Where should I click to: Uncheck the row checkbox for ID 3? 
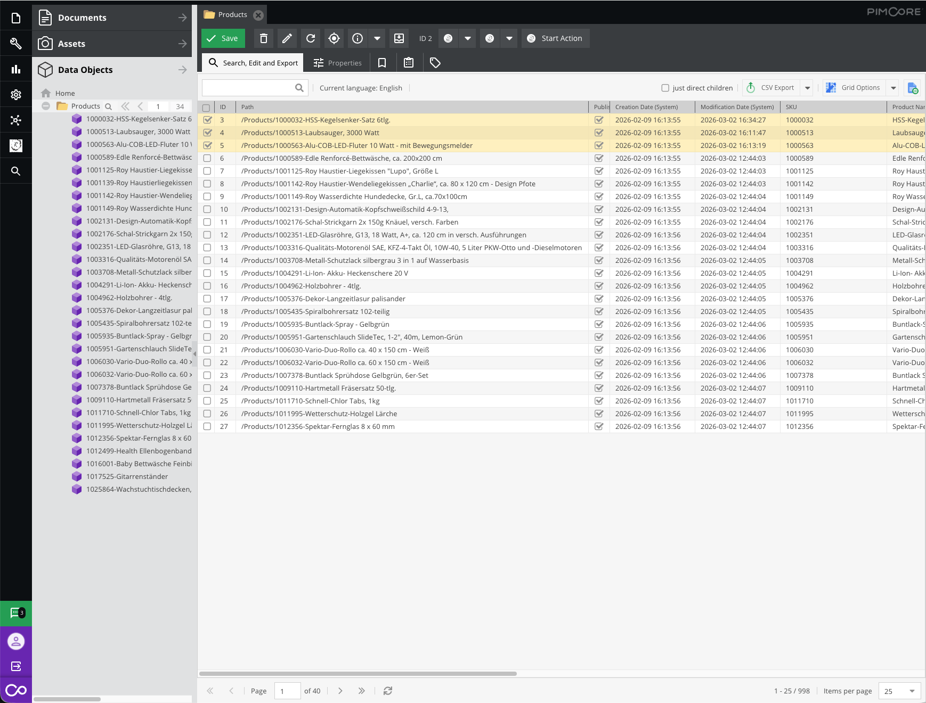207,120
